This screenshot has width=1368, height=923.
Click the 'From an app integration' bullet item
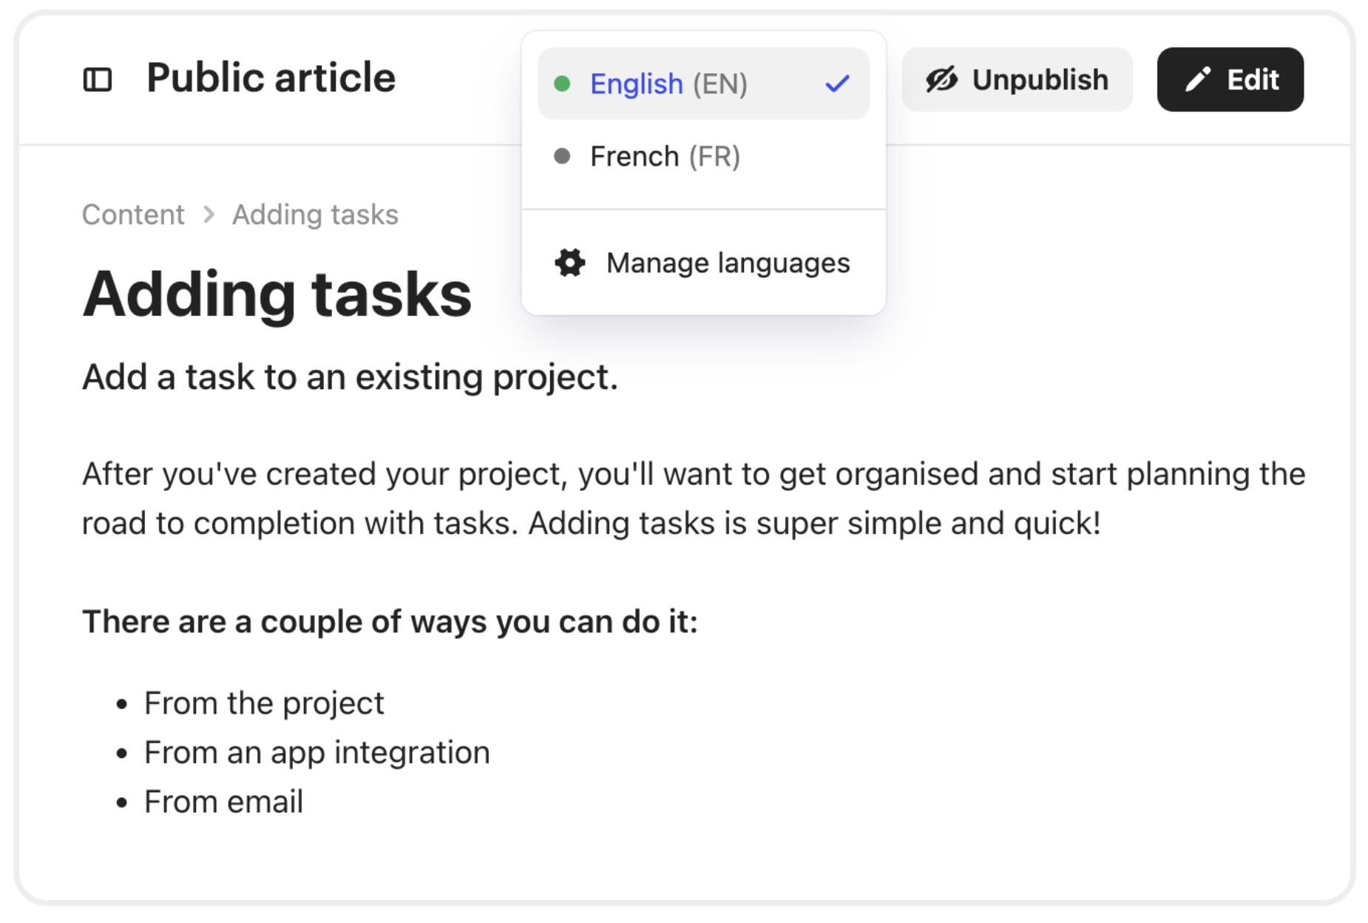[316, 752]
